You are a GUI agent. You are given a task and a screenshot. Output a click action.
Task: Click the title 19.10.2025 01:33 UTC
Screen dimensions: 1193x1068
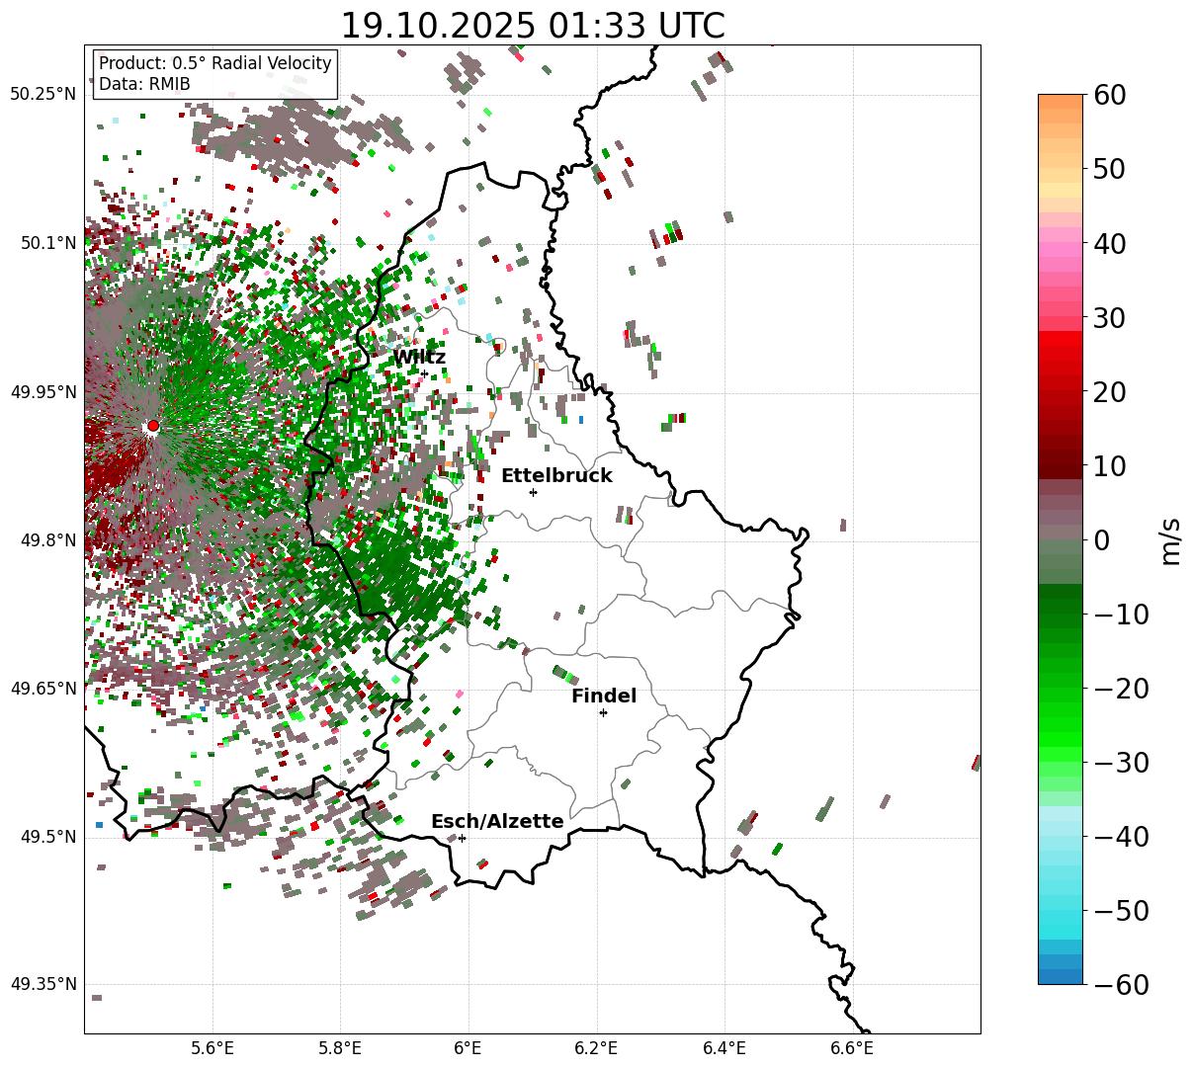pos(532,26)
